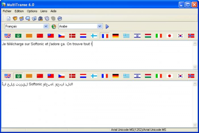This screenshot has width=199, height=133.
Task: Toggle the selected Arabic target flag
Action: pos(18,76)
